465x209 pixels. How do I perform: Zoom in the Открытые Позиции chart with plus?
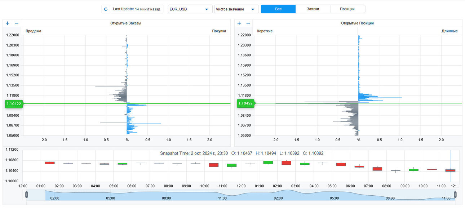(239, 23)
